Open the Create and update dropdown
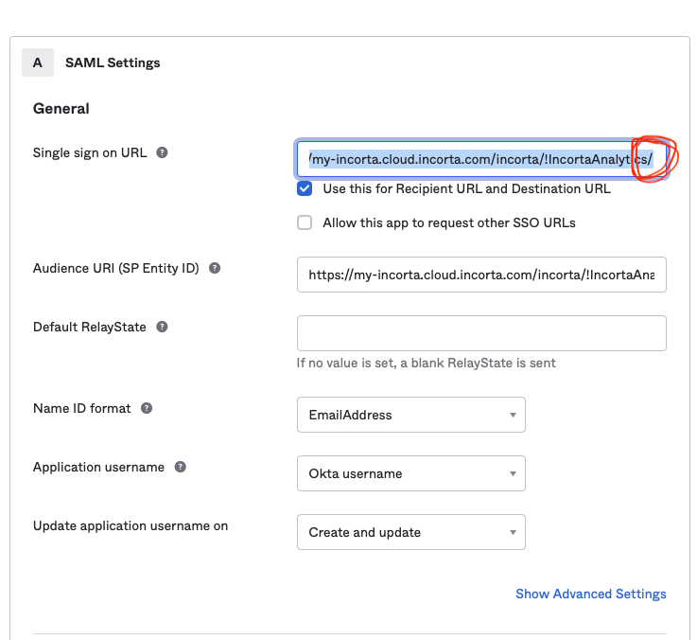The image size is (697, 640). pos(410,532)
